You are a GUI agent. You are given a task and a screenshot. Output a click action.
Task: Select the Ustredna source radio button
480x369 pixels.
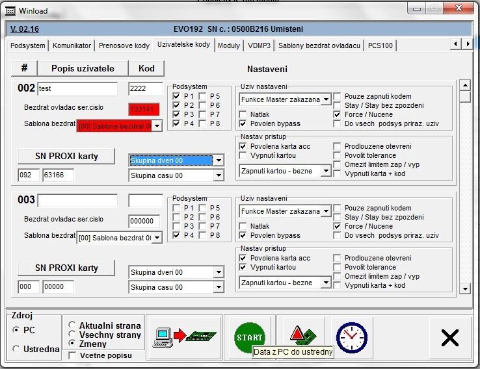16,349
